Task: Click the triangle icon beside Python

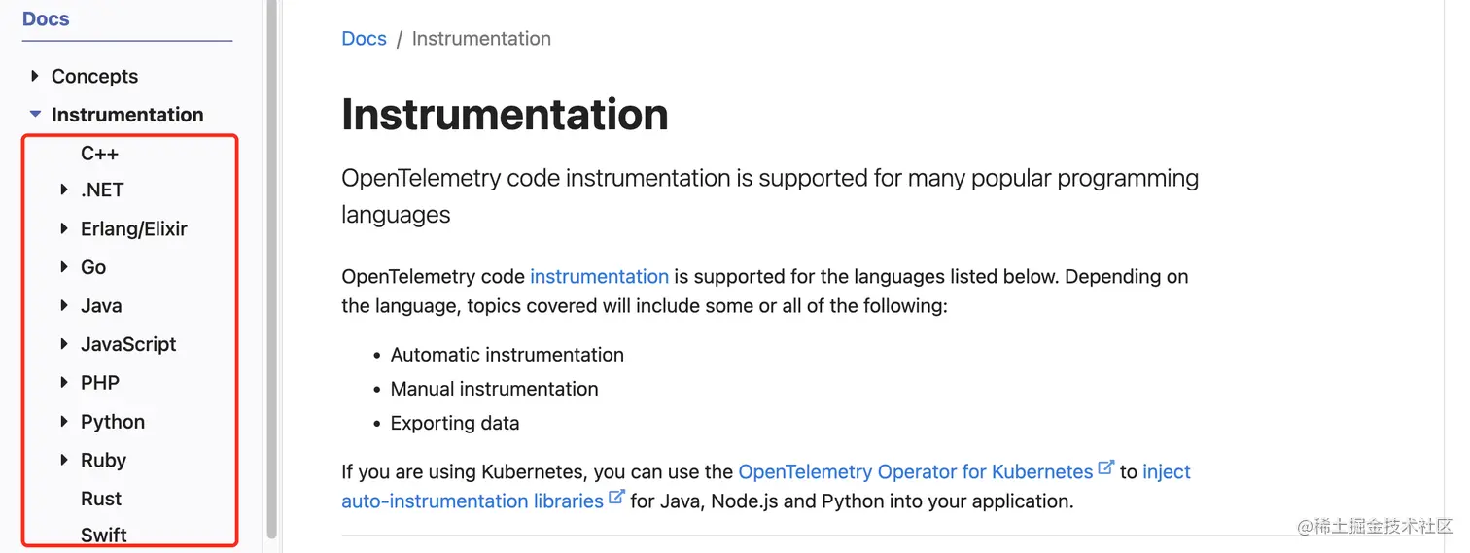Action: tap(64, 422)
